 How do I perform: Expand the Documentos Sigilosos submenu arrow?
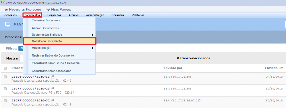[93, 35]
